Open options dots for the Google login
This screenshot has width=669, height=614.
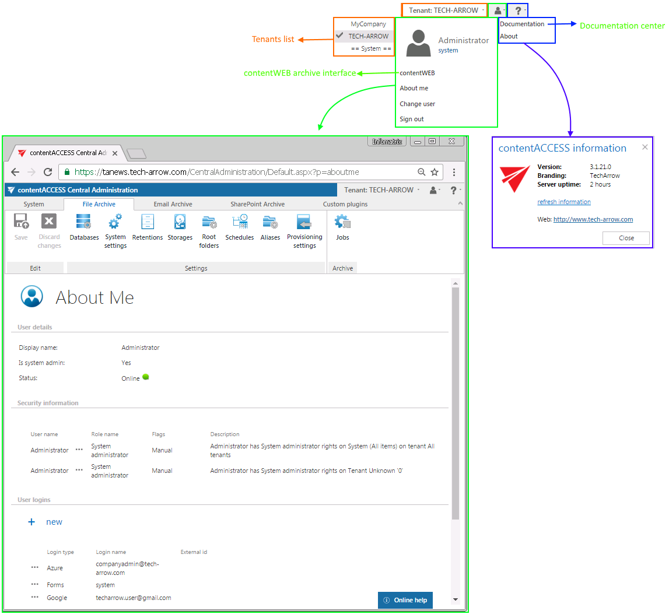(35, 597)
